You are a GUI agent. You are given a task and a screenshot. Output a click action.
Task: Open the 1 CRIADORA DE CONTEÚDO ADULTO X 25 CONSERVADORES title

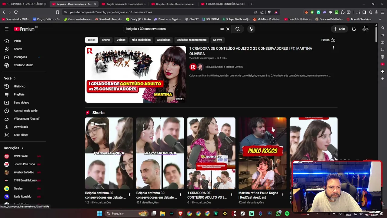pyautogui.click(x=251, y=51)
